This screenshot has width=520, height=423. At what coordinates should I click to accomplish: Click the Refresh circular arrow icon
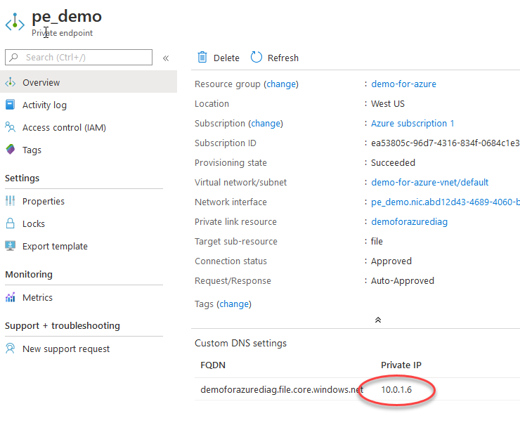pyautogui.click(x=256, y=57)
